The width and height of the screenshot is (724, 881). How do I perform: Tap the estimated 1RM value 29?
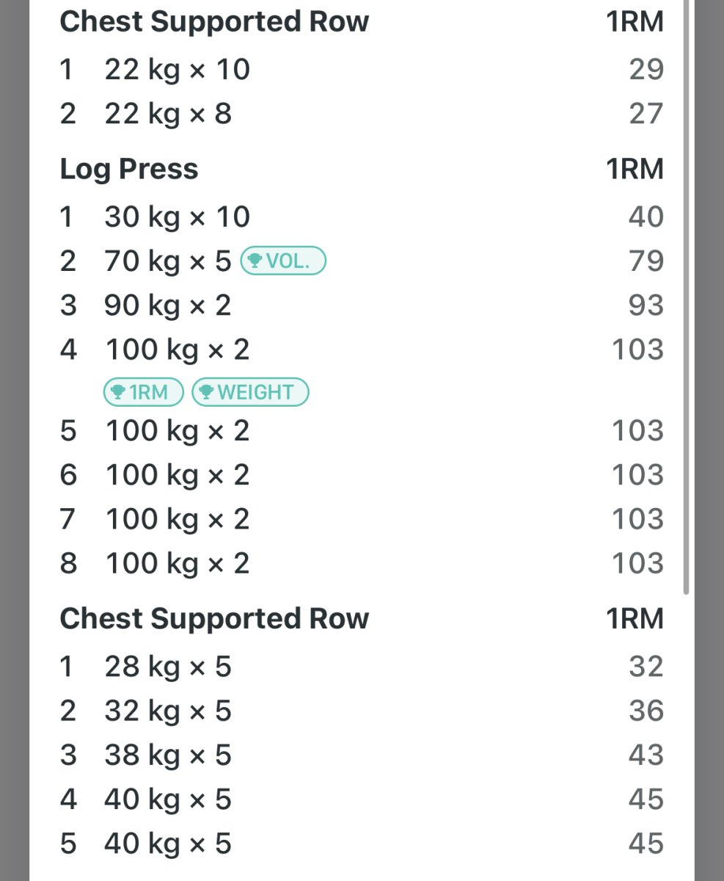tap(646, 70)
